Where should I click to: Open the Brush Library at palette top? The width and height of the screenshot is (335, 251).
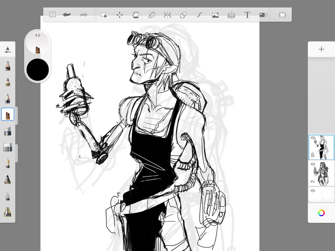(8, 50)
